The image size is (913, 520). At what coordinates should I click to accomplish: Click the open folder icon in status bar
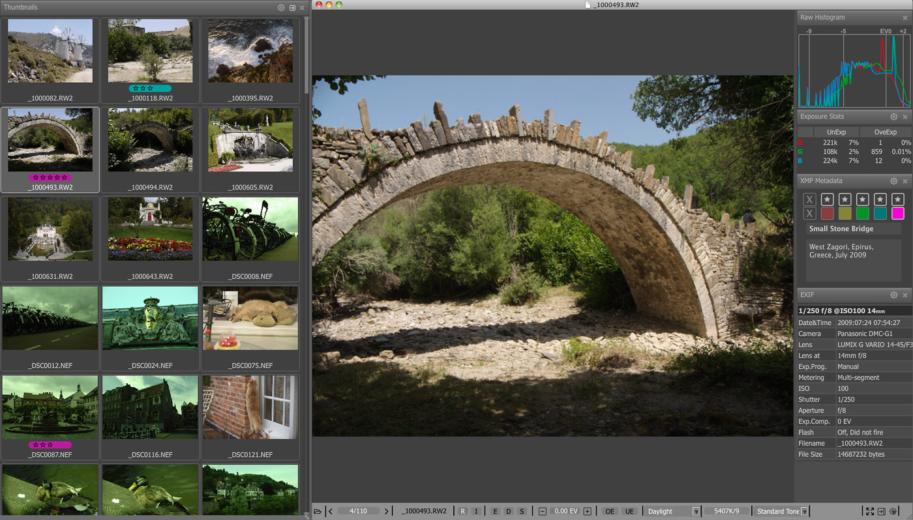coord(318,512)
